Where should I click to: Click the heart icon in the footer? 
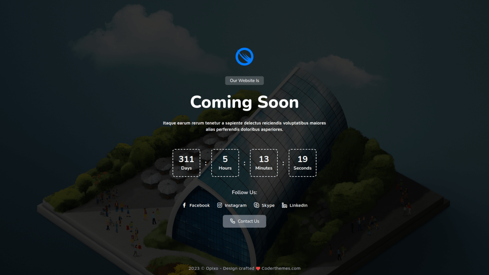click(x=257, y=268)
